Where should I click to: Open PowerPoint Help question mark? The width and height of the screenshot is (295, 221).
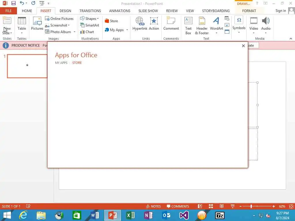(x=257, y=3)
